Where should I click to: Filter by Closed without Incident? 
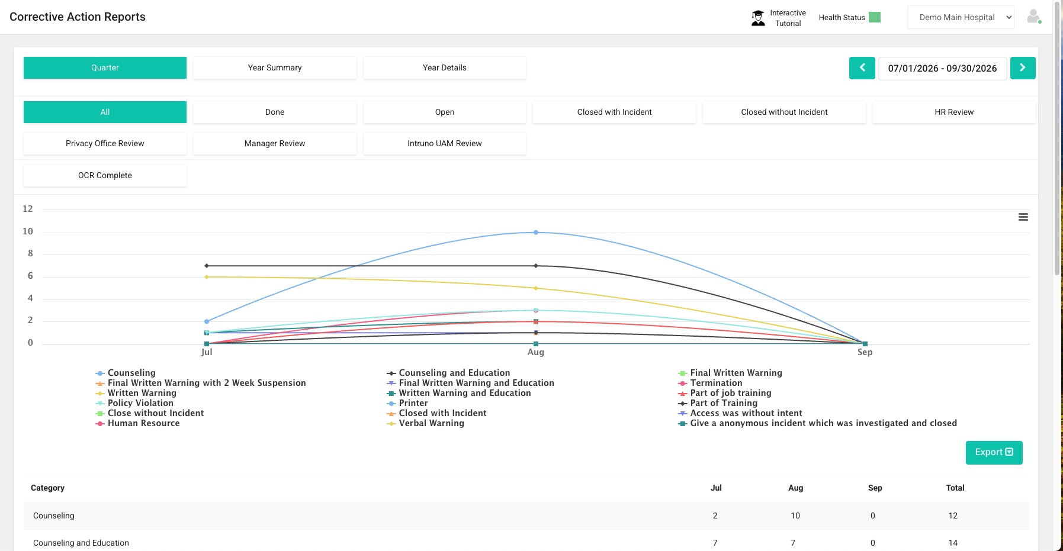click(784, 112)
